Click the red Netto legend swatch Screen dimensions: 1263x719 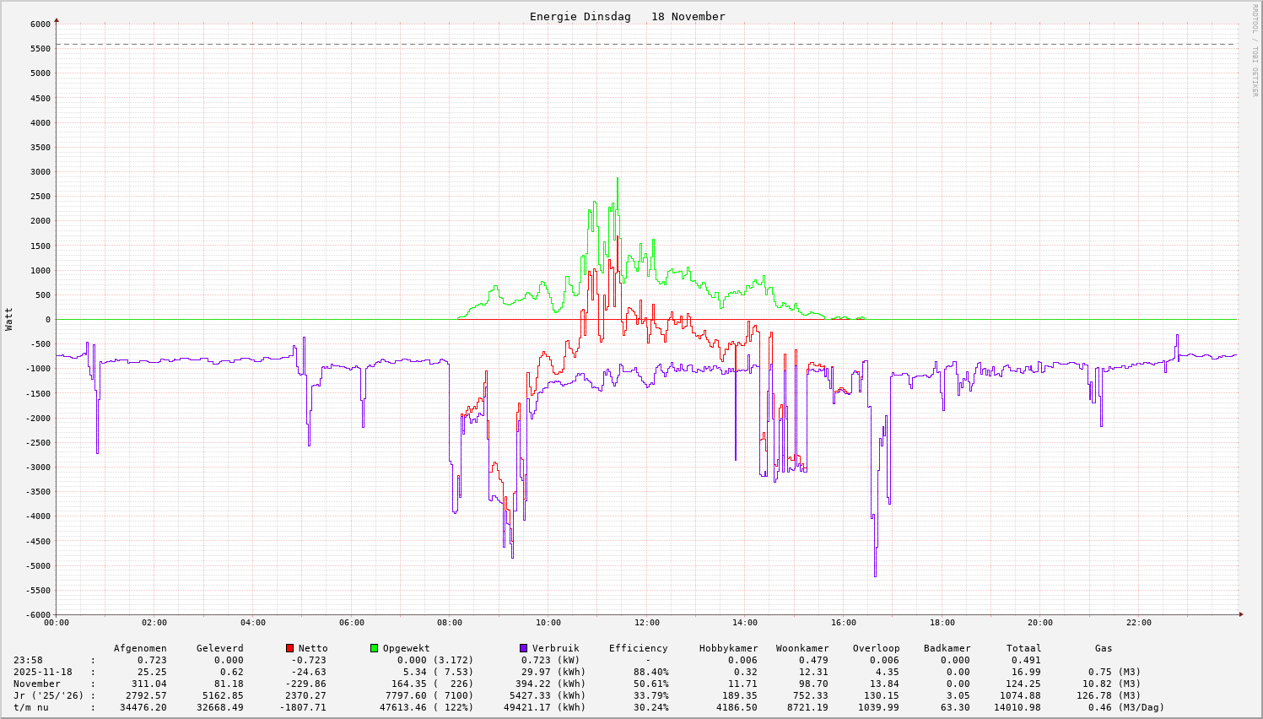click(x=289, y=648)
